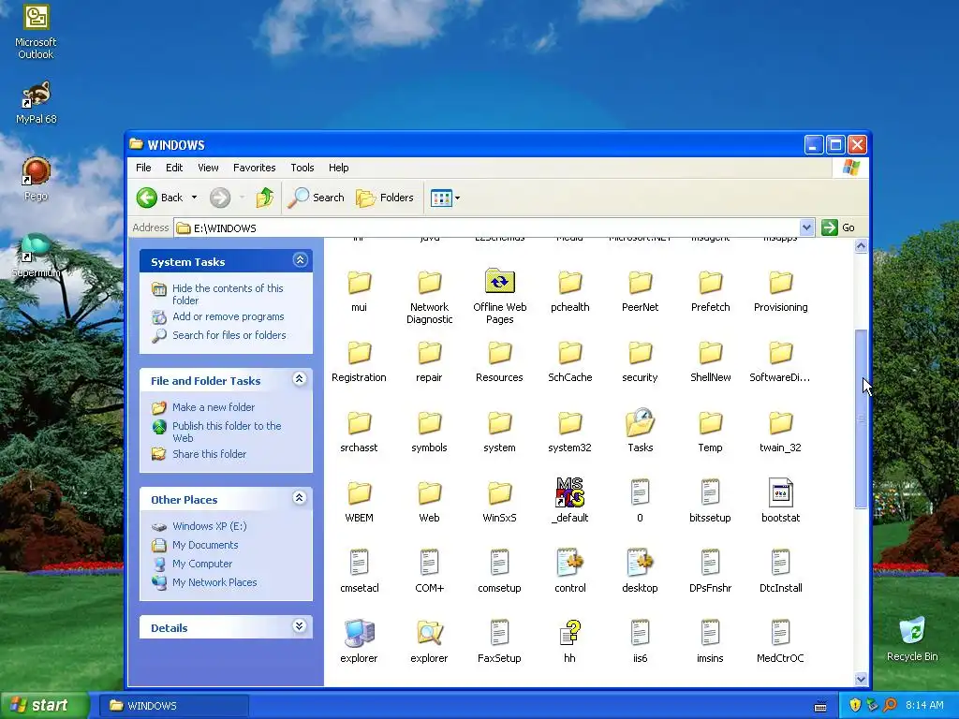This screenshot has height=719, width=959.
Task: Click the scrollbar up arrow
Action: (x=861, y=246)
